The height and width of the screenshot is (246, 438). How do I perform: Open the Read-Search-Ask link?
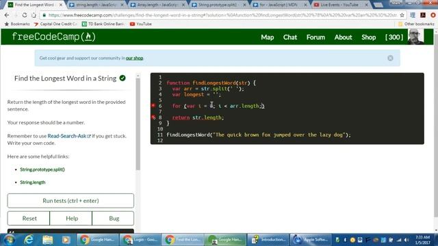pyautogui.click(x=69, y=136)
